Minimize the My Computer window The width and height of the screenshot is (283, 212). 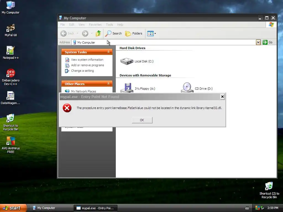(x=260, y=18)
